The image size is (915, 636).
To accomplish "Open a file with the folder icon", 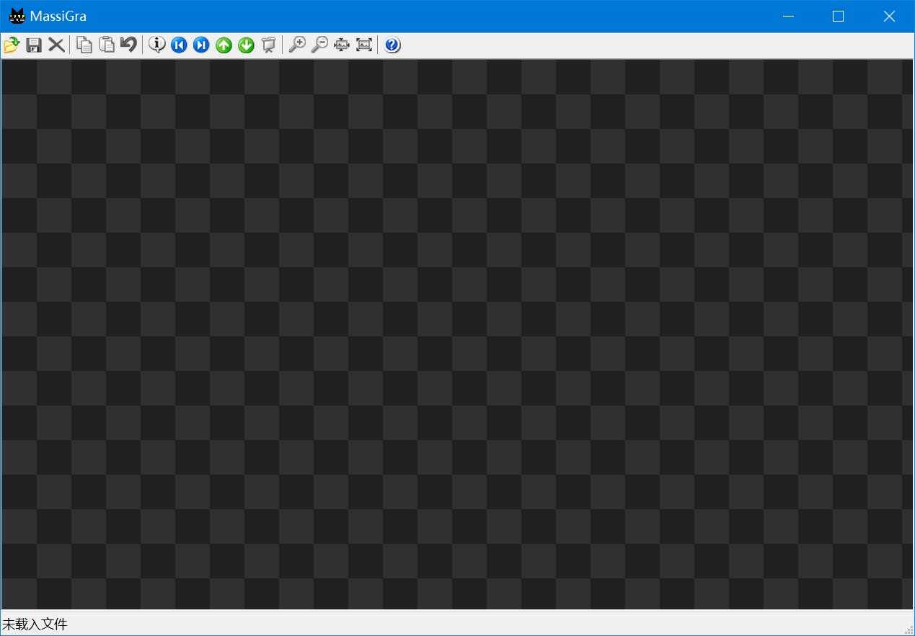I will pyautogui.click(x=12, y=45).
